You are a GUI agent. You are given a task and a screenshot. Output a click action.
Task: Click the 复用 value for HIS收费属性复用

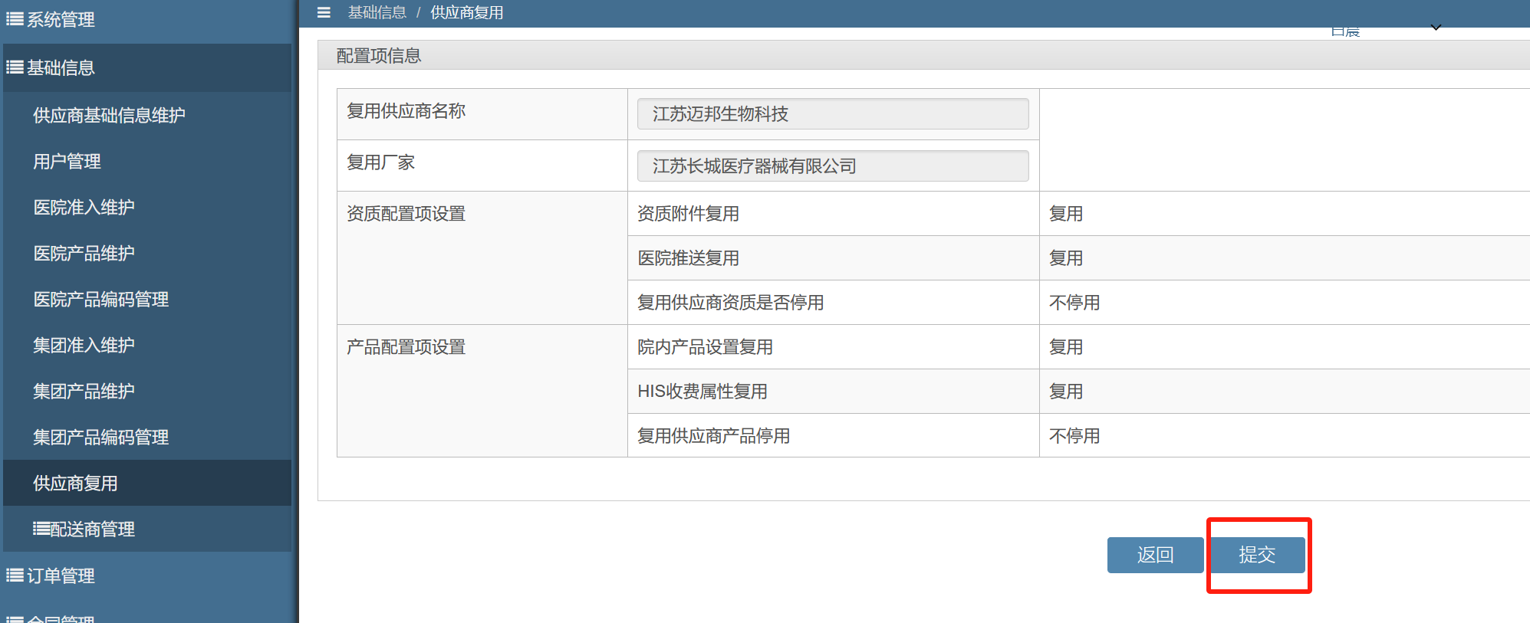[x=1066, y=392]
